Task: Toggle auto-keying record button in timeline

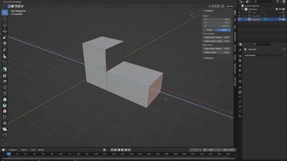Action: point(104,150)
